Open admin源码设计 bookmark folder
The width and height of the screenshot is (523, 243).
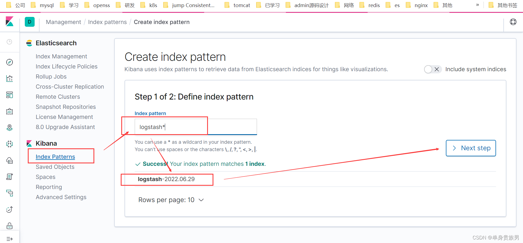click(307, 5)
